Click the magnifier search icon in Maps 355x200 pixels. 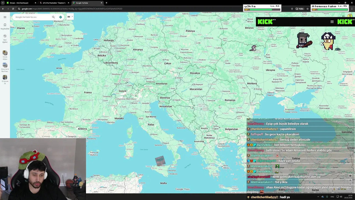coord(54,17)
